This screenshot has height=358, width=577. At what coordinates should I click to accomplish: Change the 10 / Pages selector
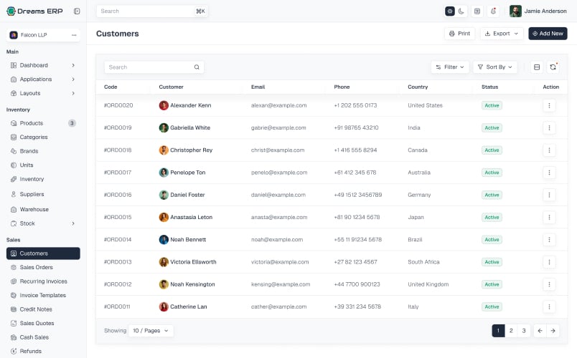(x=151, y=331)
